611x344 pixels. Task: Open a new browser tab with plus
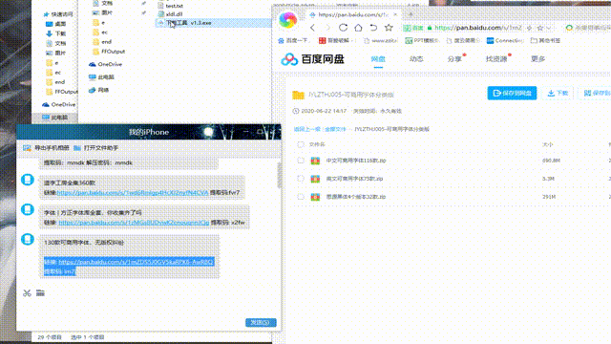click(411, 14)
